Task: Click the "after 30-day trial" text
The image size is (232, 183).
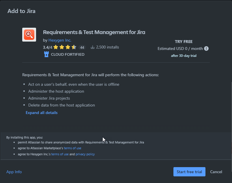Action: click(184, 56)
